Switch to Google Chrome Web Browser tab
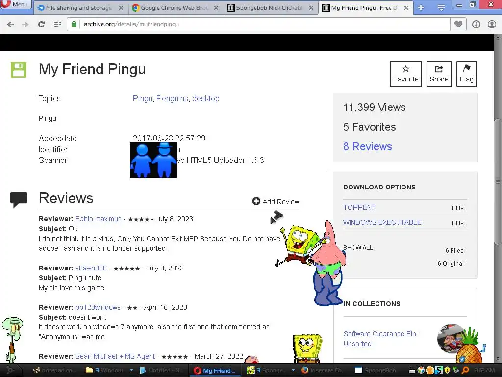This screenshot has height=377, width=502. click(176, 8)
